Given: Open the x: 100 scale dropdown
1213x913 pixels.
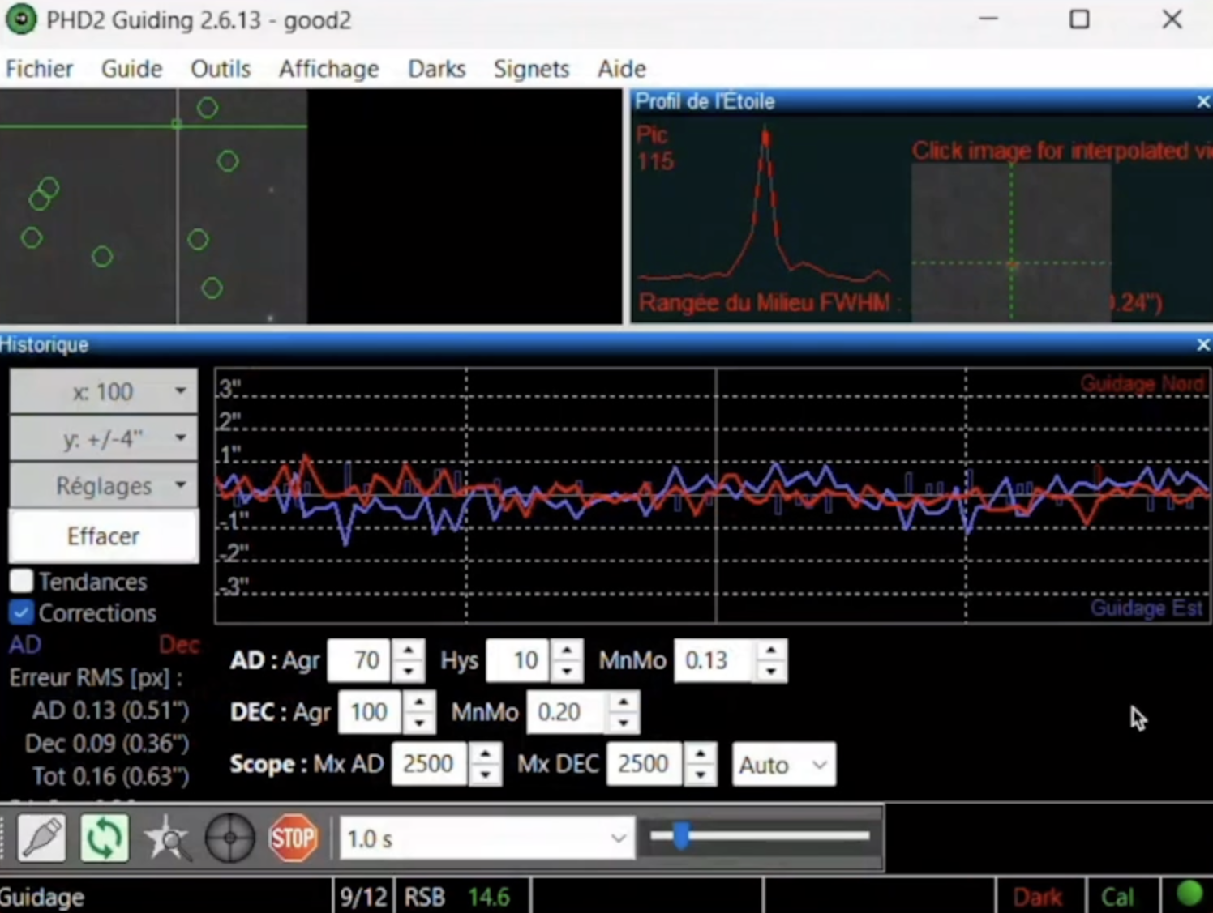Looking at the screenshot, I should click(x=103, y=392).
